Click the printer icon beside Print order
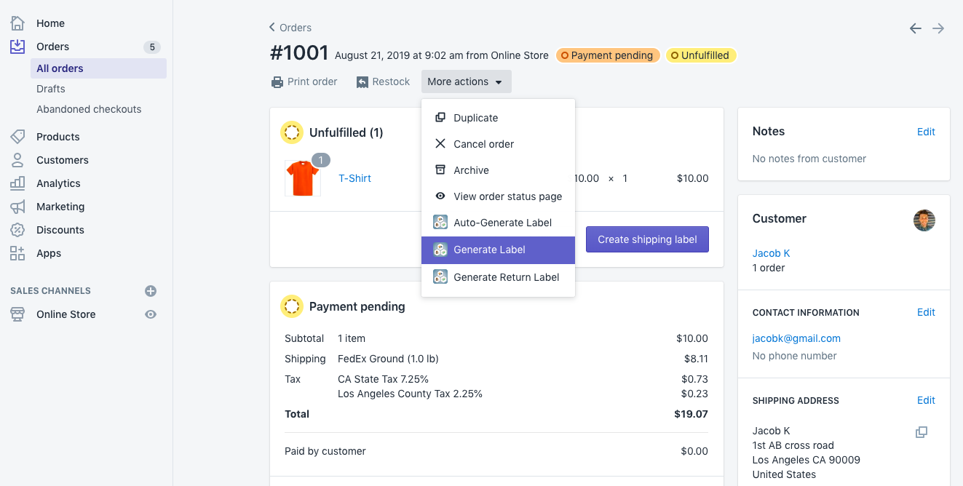963x486 pixels. 277,82
